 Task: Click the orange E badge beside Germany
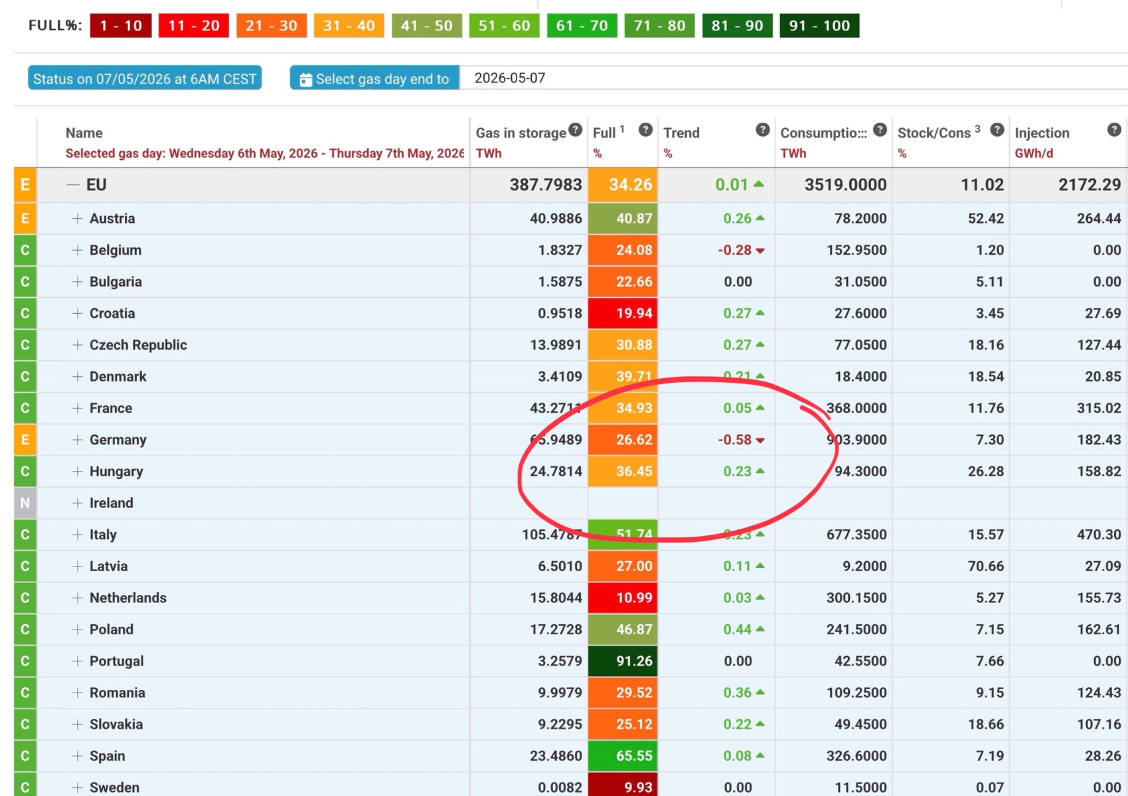25,440
